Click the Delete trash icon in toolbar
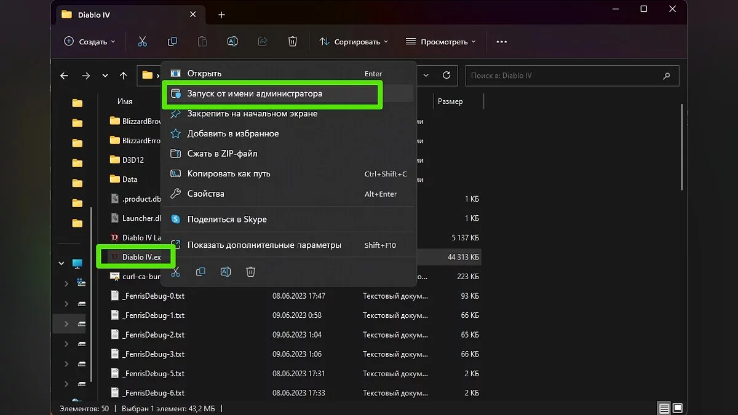 (293, 42)
